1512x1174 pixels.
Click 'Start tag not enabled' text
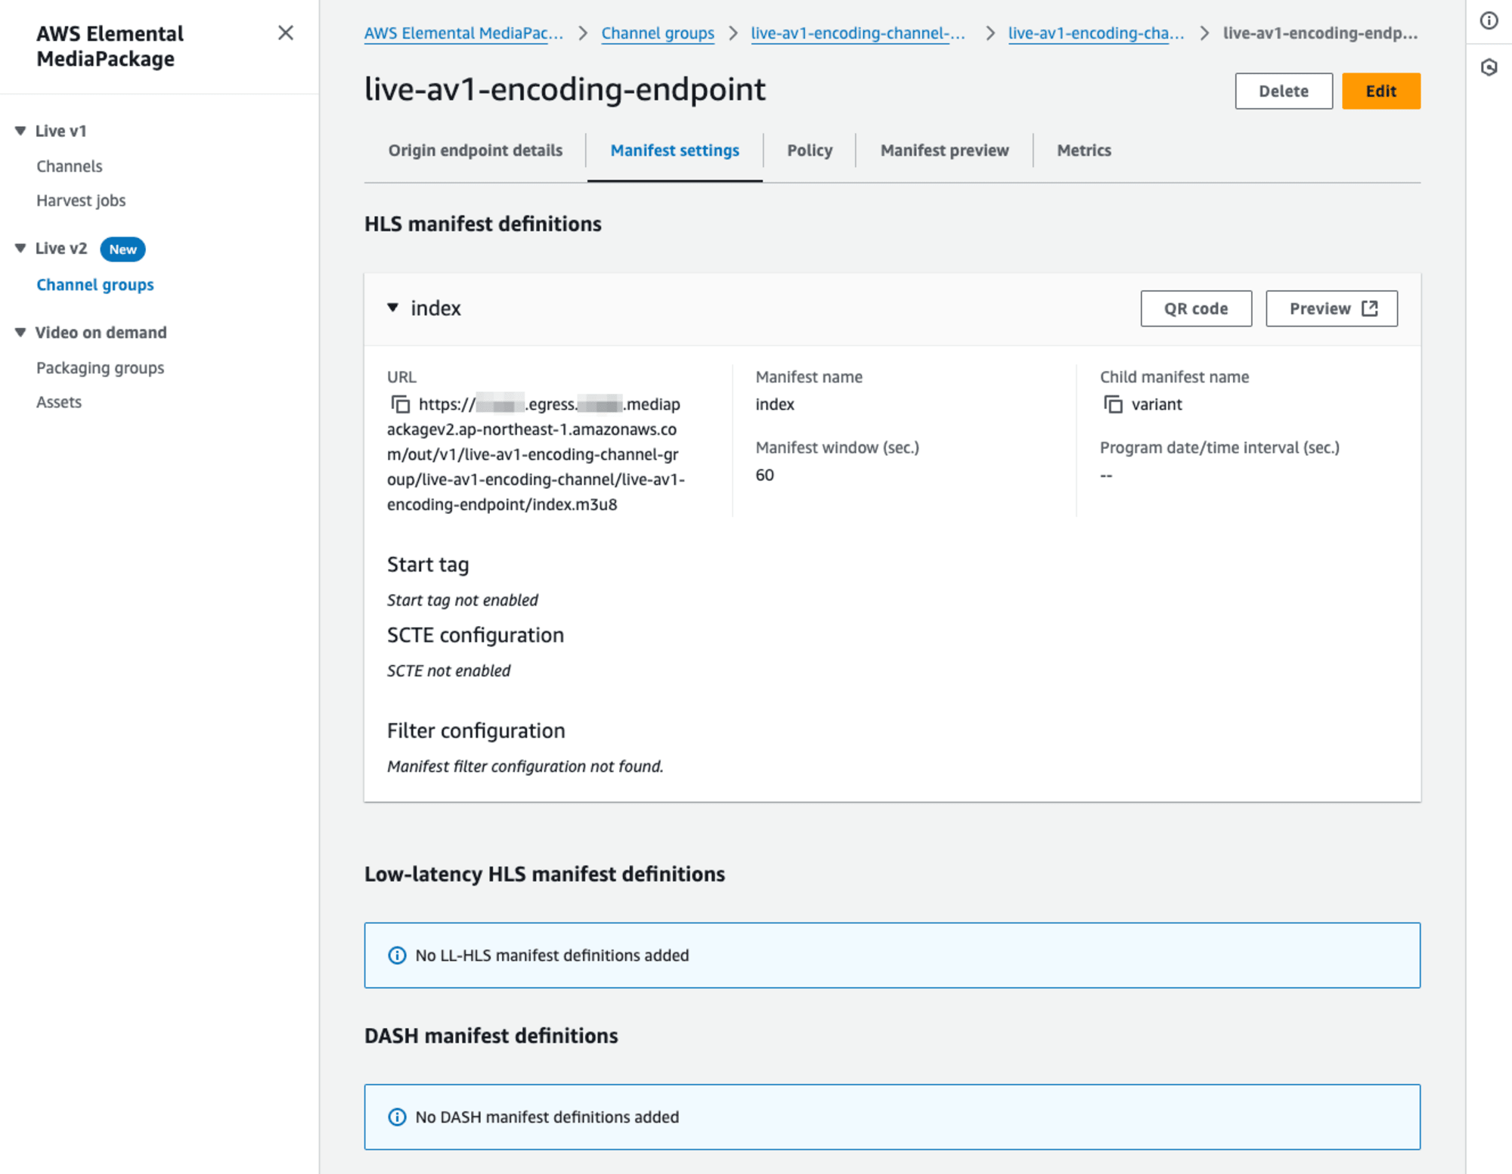pos(463,600)
